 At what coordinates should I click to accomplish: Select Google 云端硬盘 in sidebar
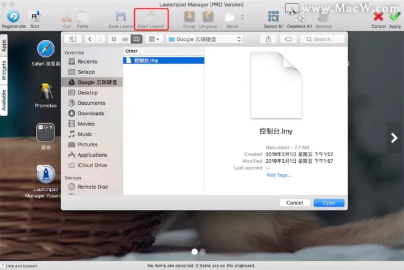(92, 82)
